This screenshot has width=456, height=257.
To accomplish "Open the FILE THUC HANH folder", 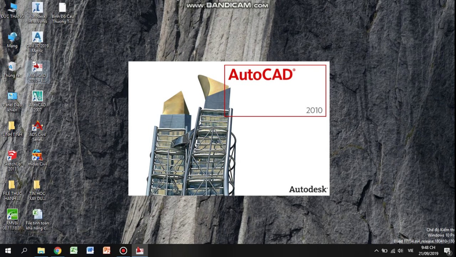I will (12, 191).
